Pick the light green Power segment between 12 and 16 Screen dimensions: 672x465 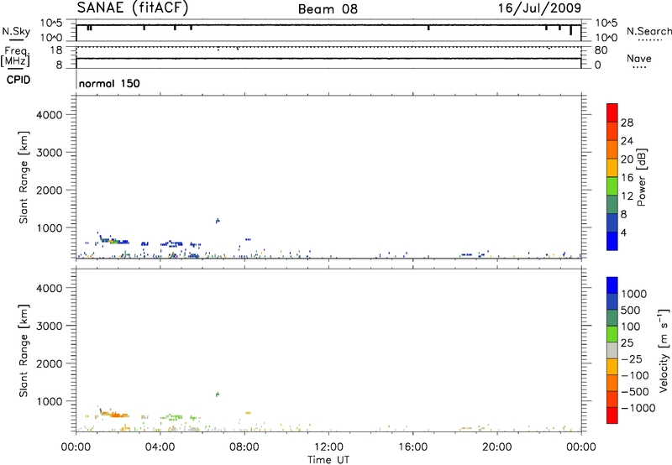click(x=612, y=185)
